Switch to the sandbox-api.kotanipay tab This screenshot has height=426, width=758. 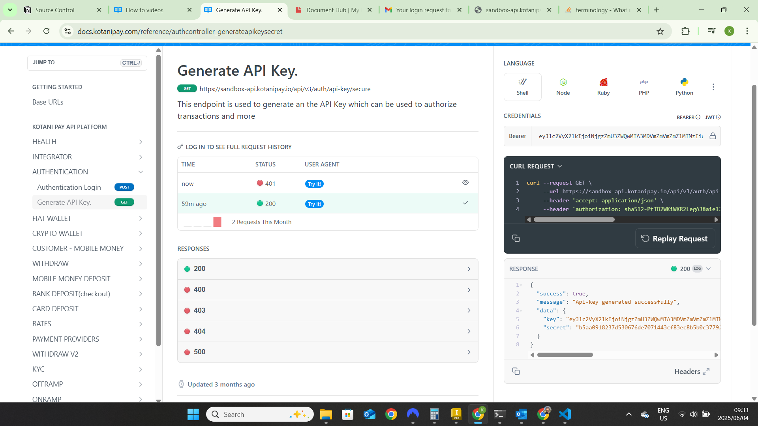pyautogui.click(x=513, y=10)
